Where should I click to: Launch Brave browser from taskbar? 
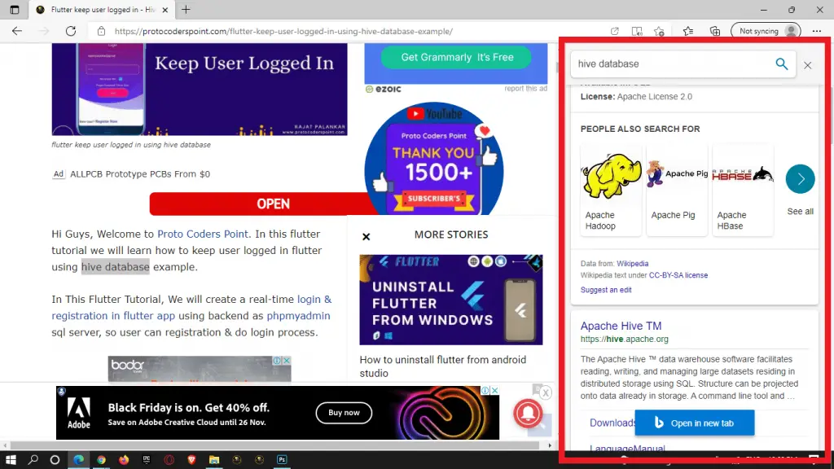tap(191, 459)
